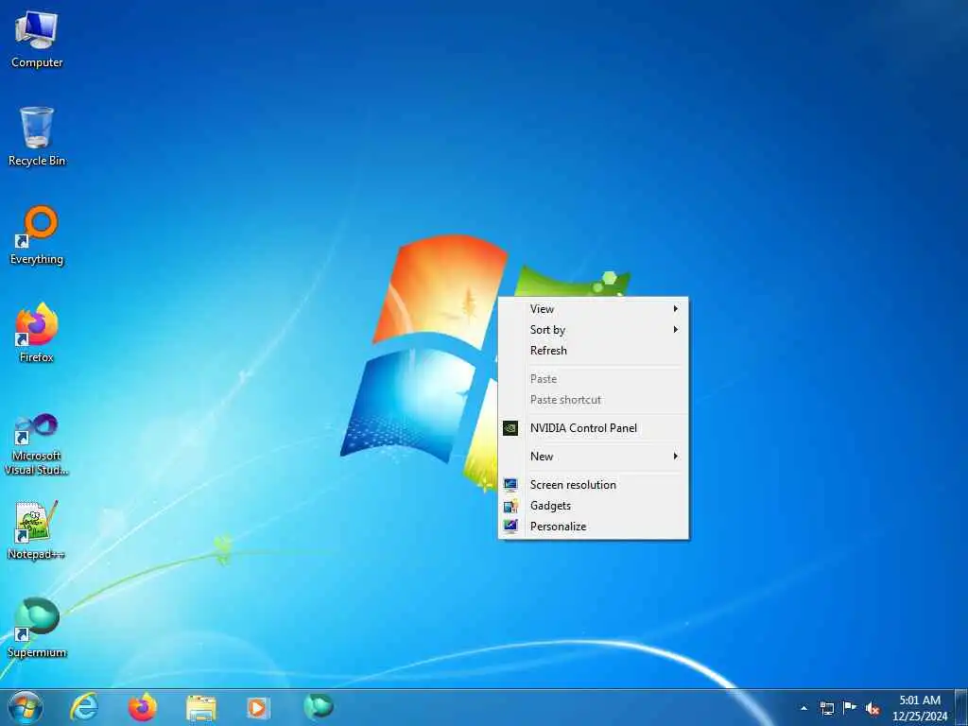
Task: Expand the New submenu
Action: 594,457
